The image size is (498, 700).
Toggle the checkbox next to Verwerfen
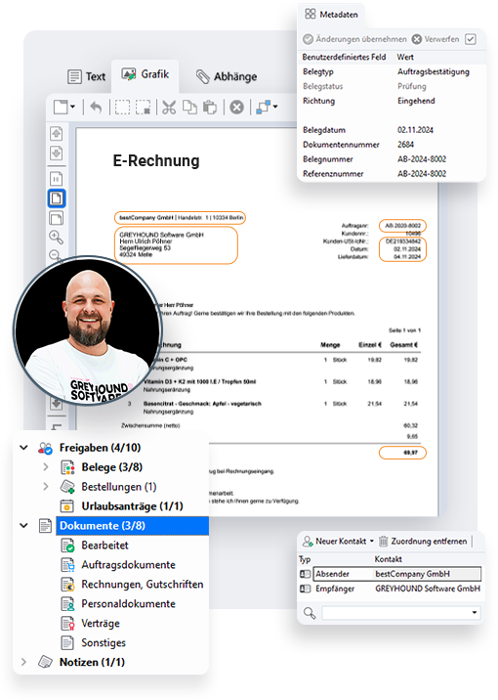tap(471, 39)
